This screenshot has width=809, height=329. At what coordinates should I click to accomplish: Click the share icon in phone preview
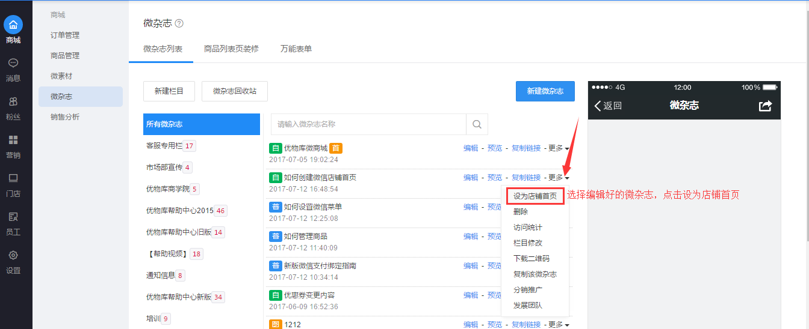[x=765, y=106]
